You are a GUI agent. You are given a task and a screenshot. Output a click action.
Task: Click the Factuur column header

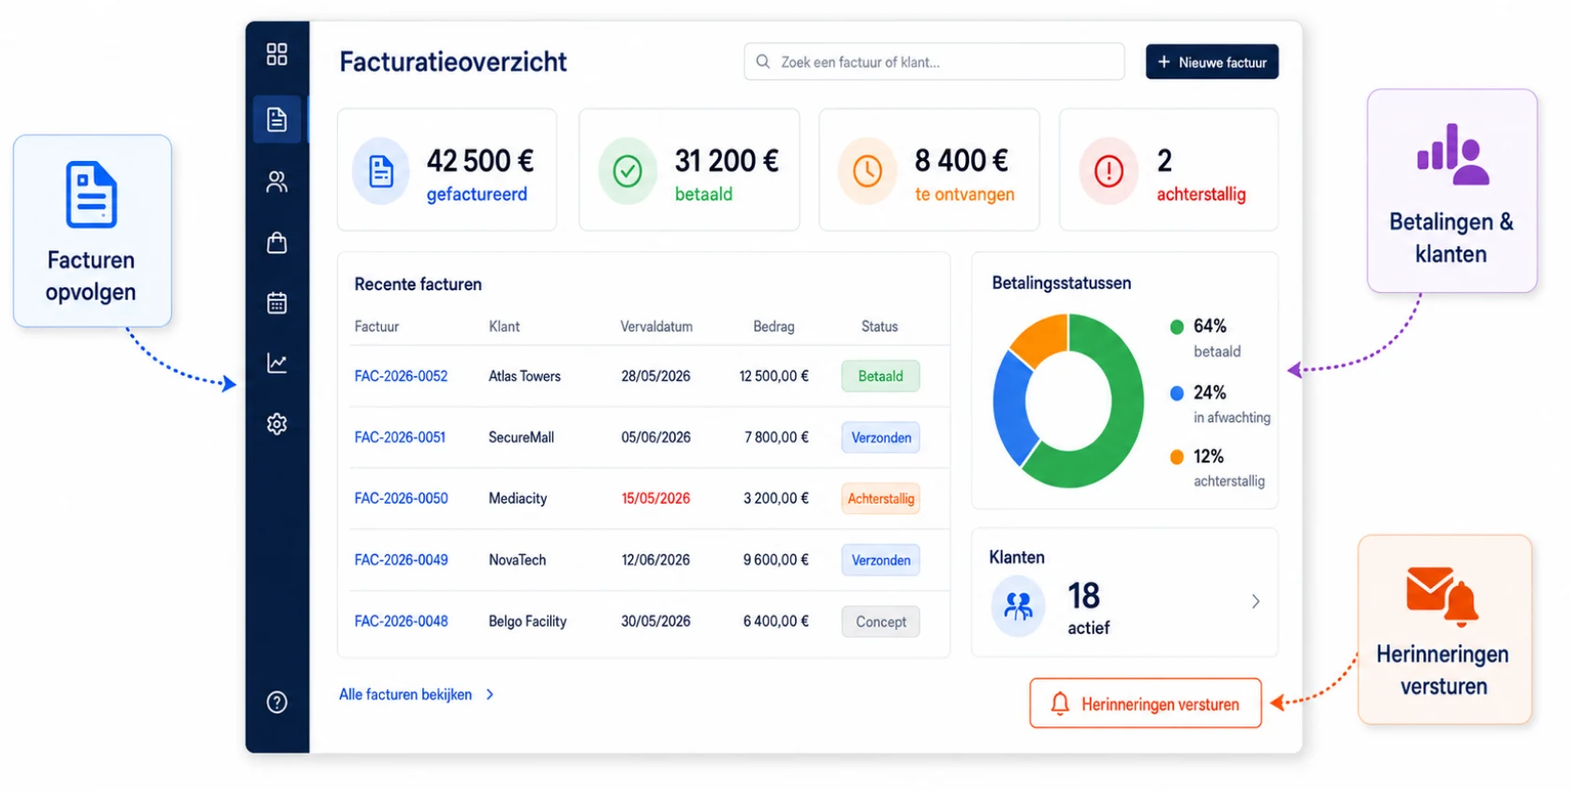(376, 327)
